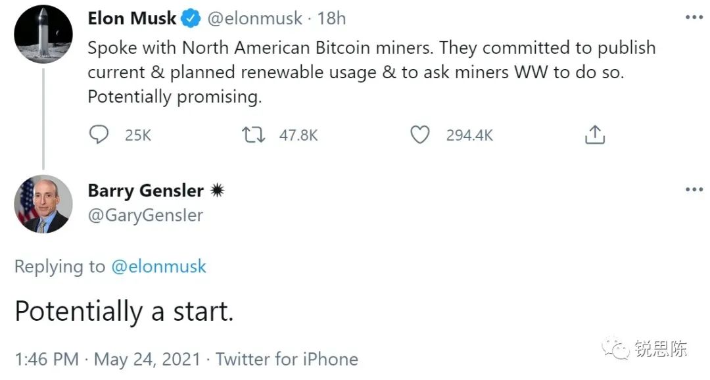Click the reply speech bubble icon
Image resolution: width=710 pixels, height=380 pixels.
(x=99, y=135)
